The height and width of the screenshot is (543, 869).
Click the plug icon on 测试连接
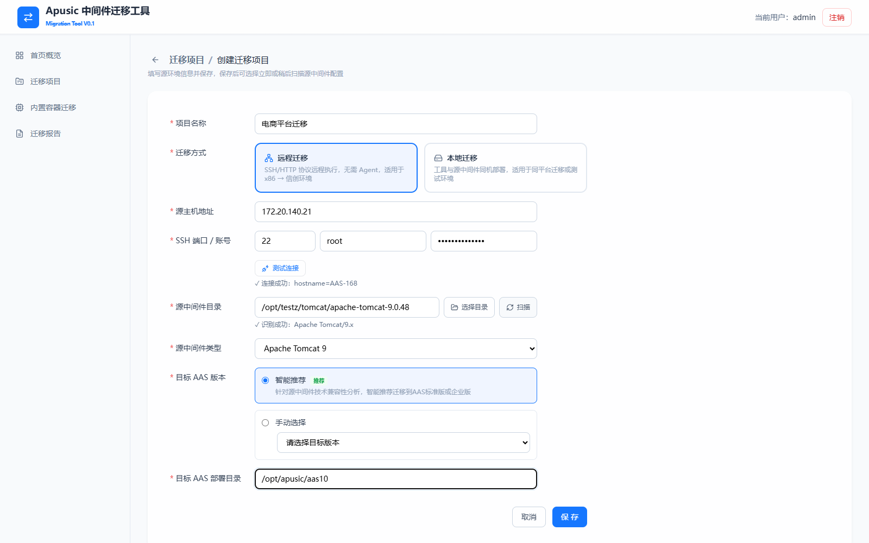pos(265,268)
